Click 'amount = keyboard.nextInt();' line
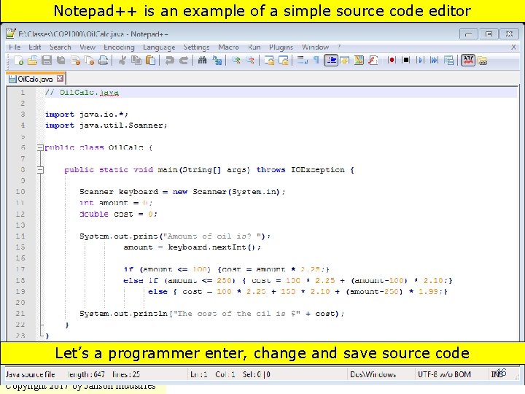525x394 pixels. 192,247
